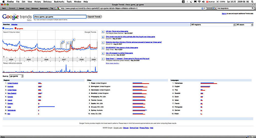Open the Deep Green 1.1 released headline
Viewport: 256px width, 138px height.
(x=127, y=58)
